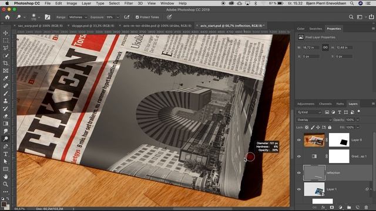
Task: Add a layer mask from the Layers footer
Action: 331,207
